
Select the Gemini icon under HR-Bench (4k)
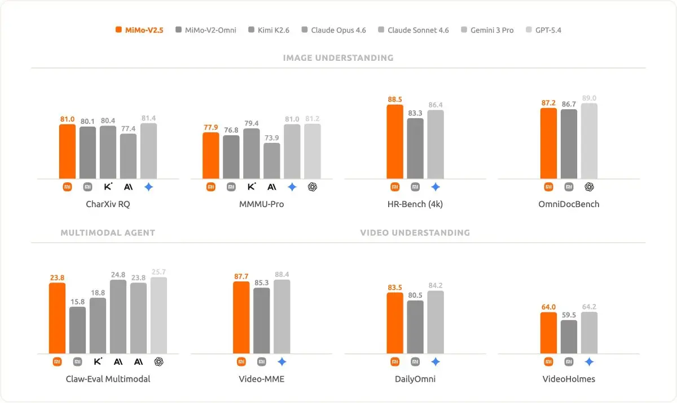(x=436, y=187)
